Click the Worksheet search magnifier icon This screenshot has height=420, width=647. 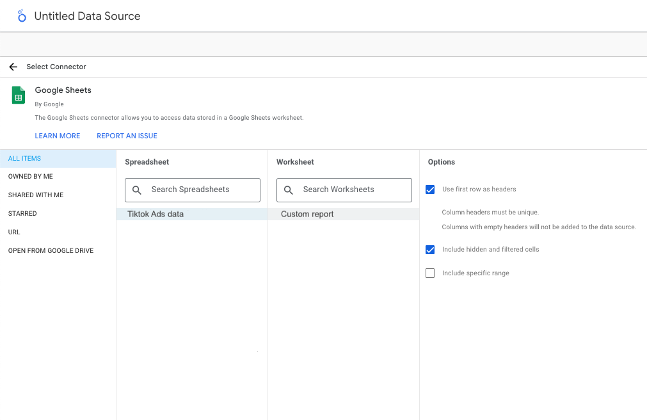[289, 190]
